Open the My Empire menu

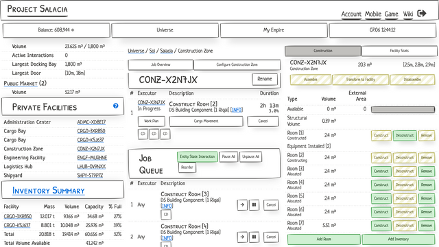click(274, 30)
